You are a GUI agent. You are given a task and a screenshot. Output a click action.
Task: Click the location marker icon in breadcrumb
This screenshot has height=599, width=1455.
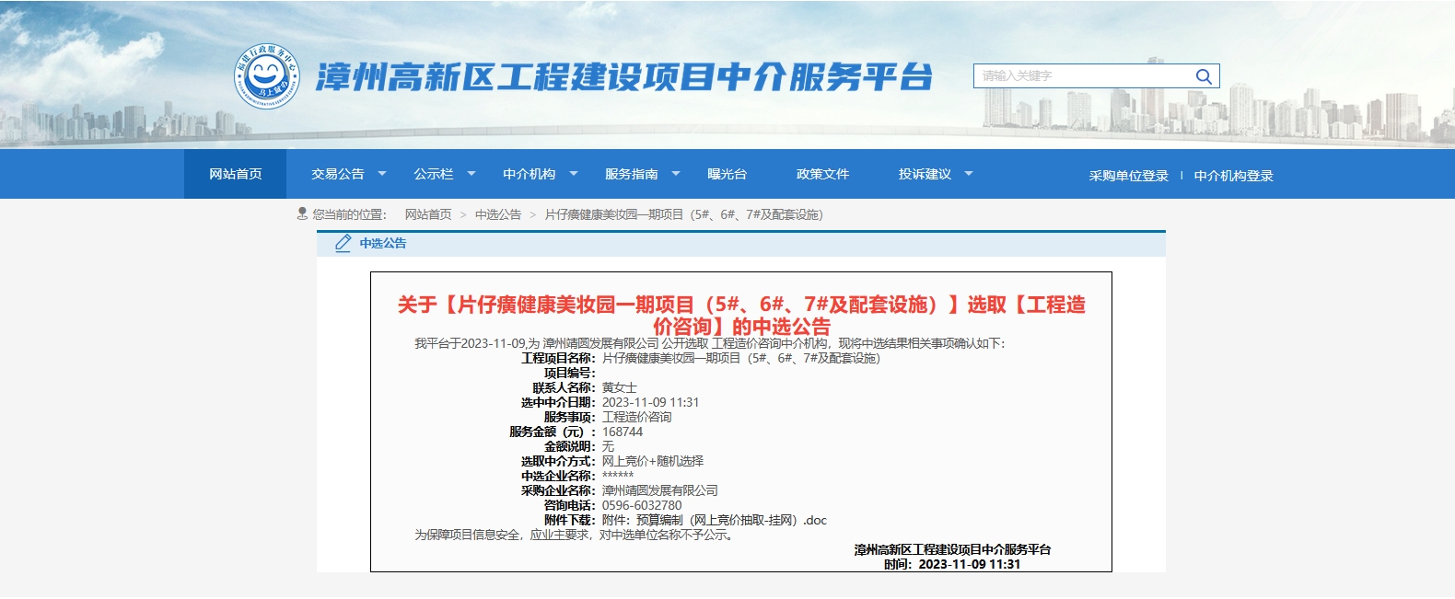point(302,213)
